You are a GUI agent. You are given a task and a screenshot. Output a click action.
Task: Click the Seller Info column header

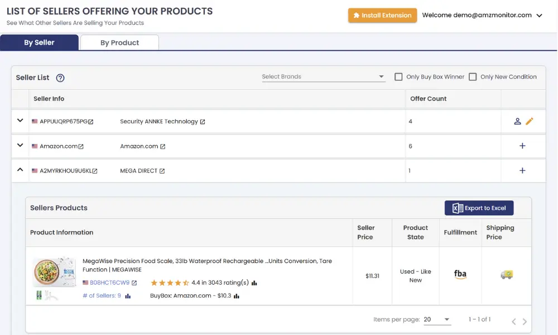49,99
